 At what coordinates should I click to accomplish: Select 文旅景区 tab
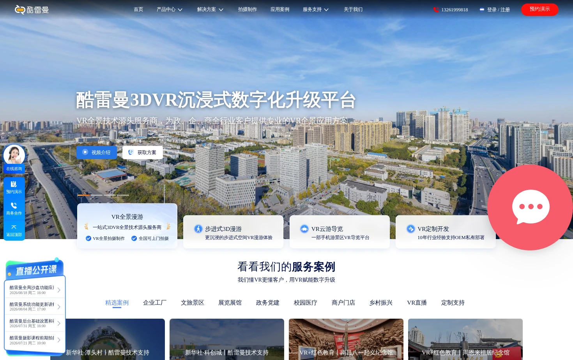(x=193, y=303)
